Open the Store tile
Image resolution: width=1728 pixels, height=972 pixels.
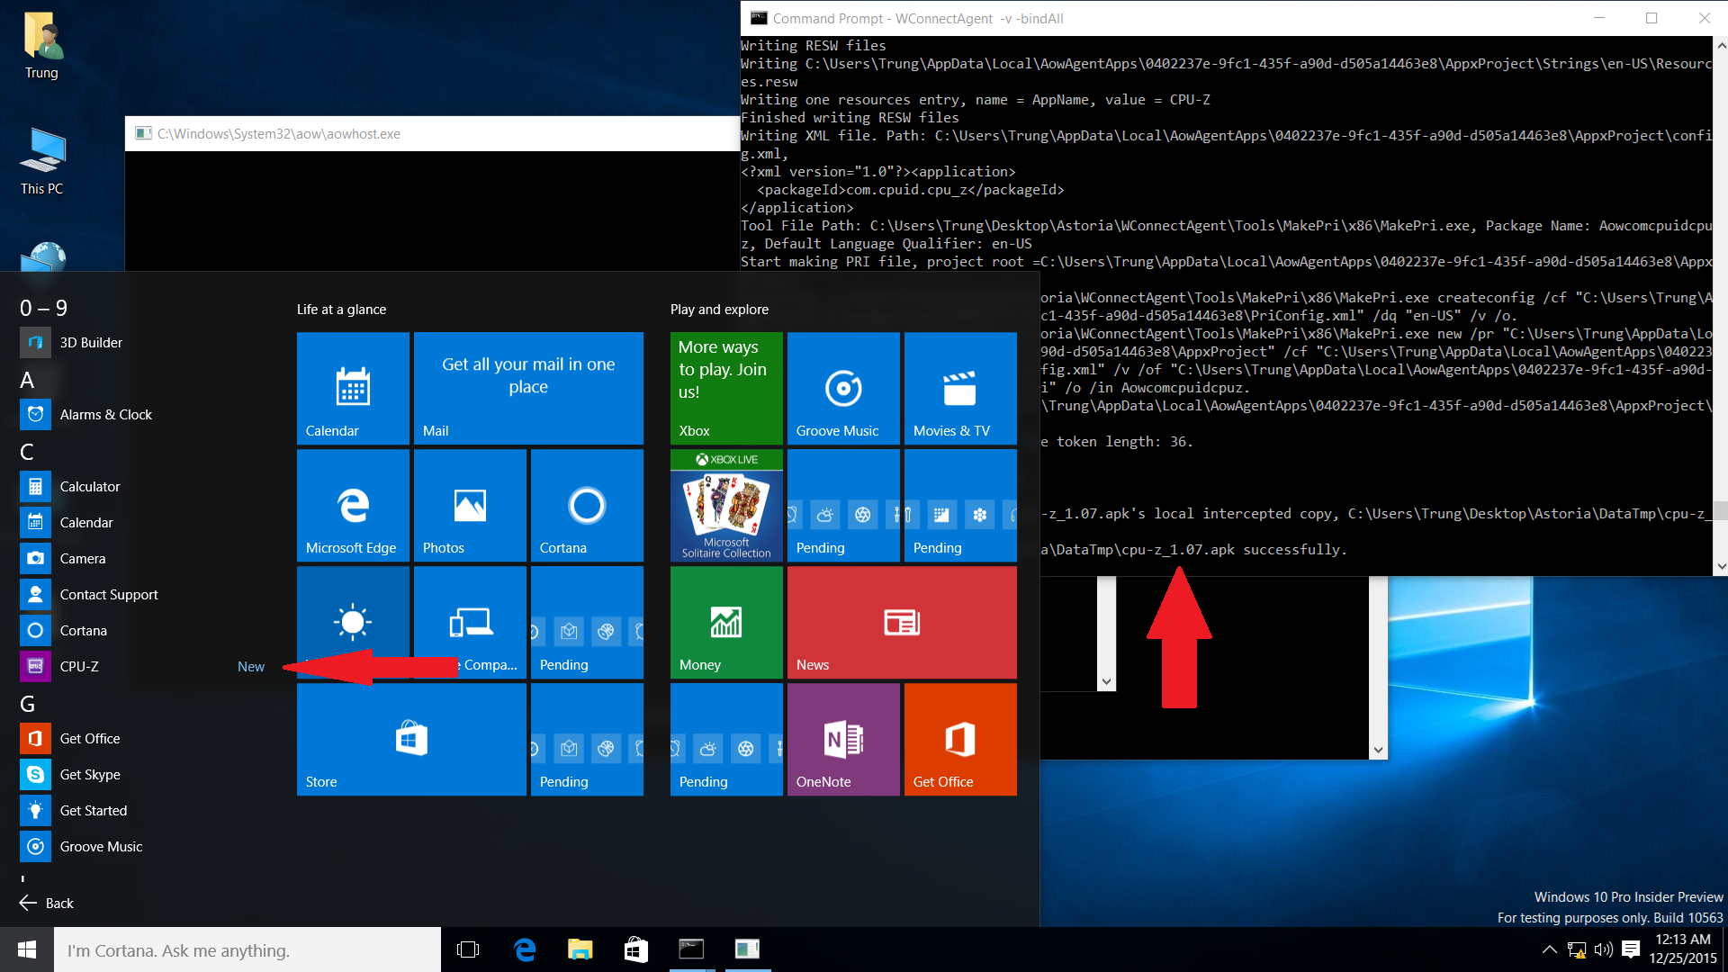(411, 739)
